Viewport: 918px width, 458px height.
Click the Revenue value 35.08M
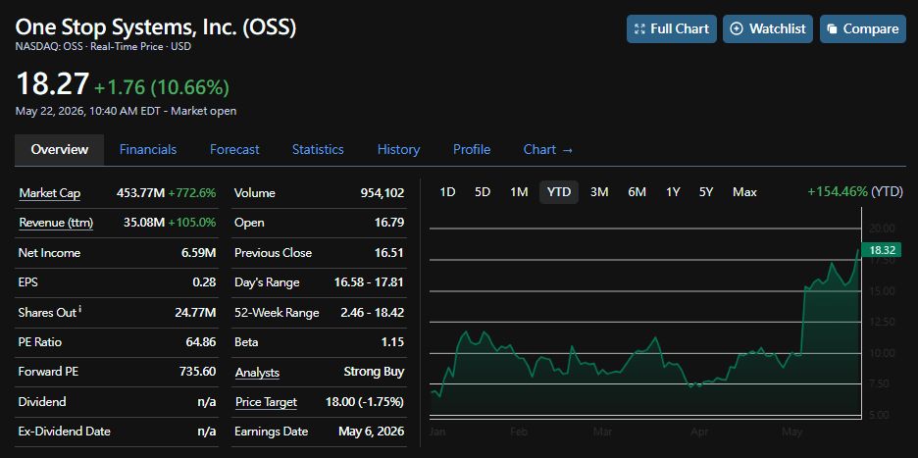click(x=144, y=224)
